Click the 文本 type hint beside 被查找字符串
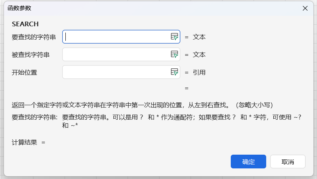This screenshot has width=317, height=179. tap(199, 55)
